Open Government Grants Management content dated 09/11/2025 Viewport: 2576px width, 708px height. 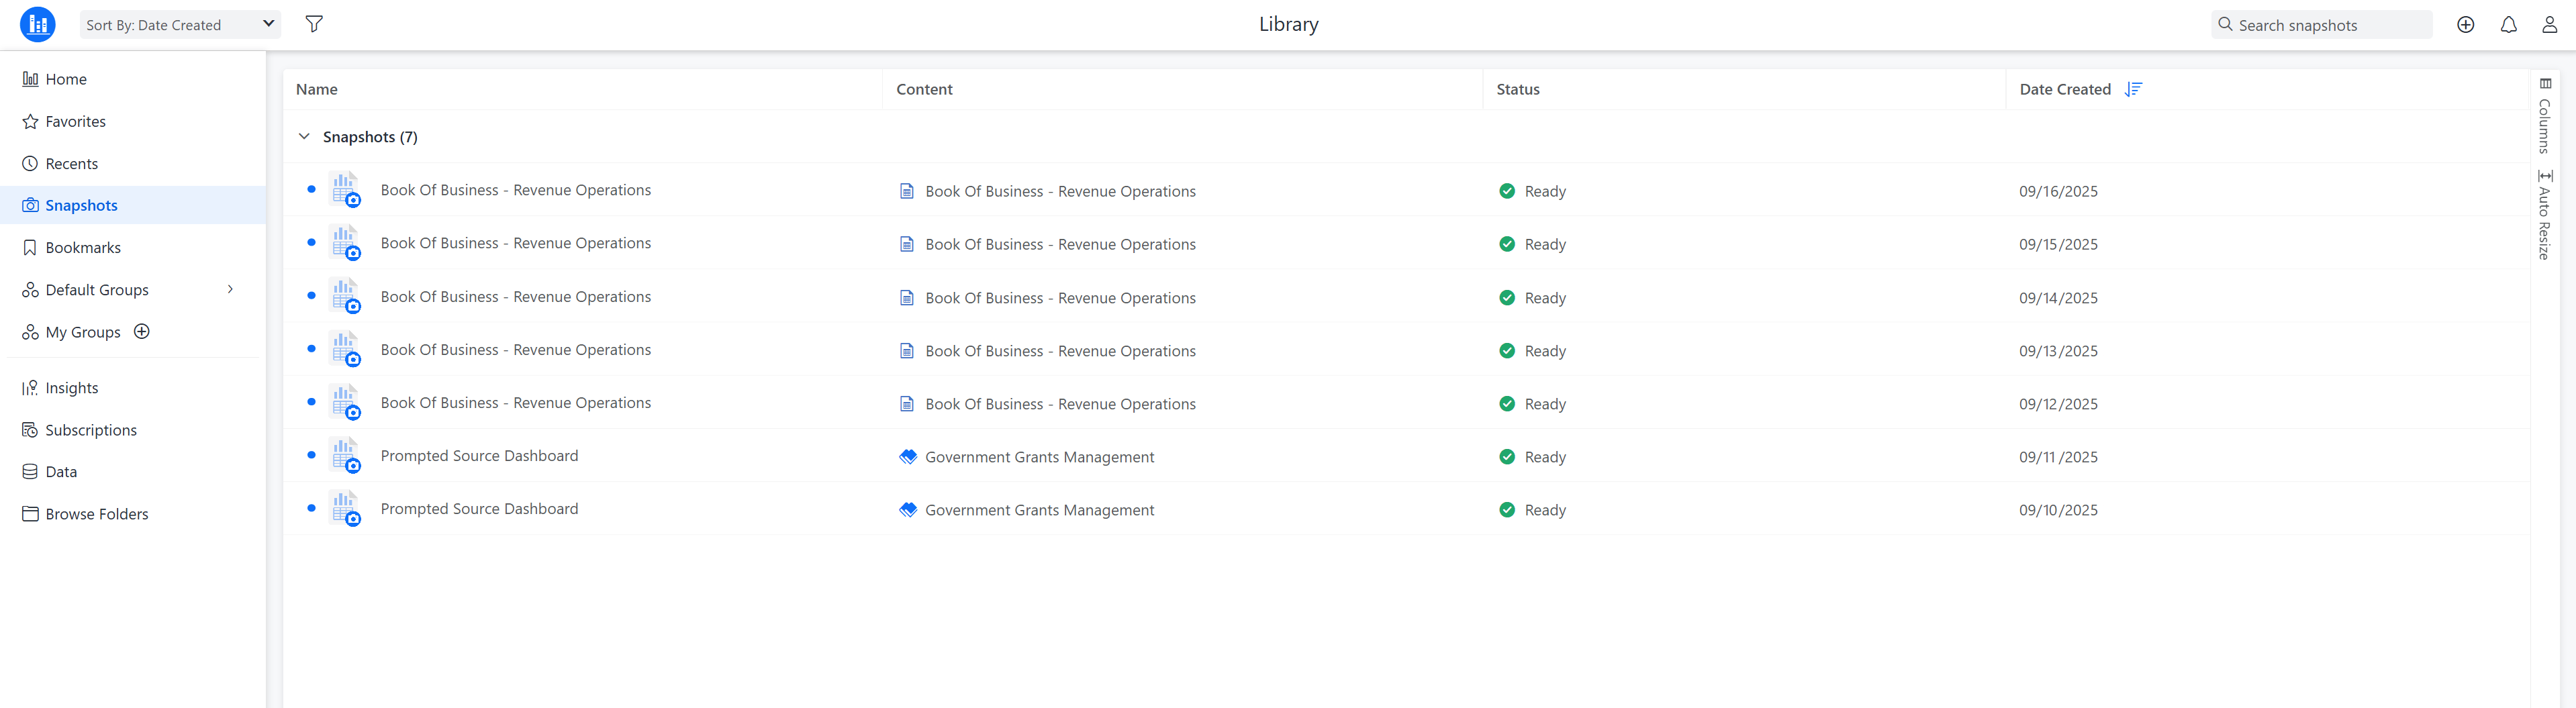pos(1039,457)
